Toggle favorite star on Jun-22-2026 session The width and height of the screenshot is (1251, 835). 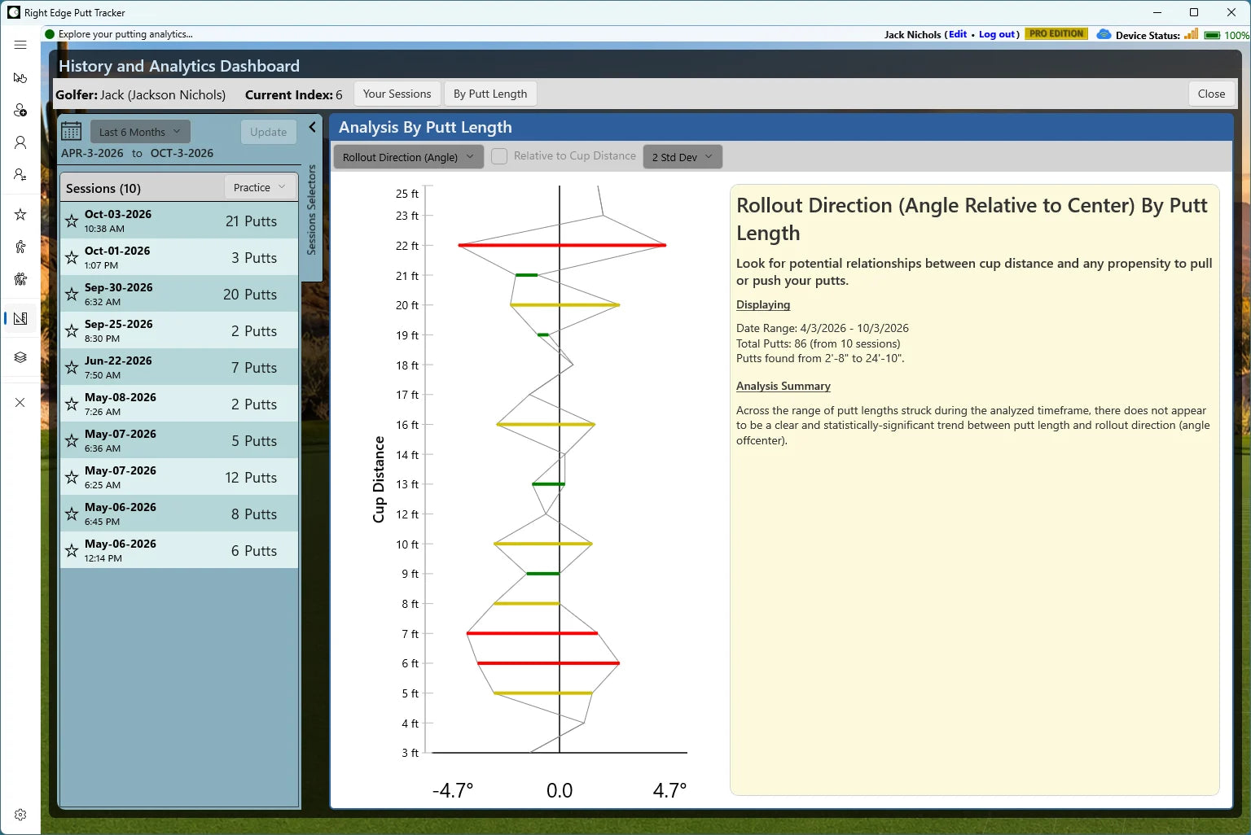(x=72, y=367)
